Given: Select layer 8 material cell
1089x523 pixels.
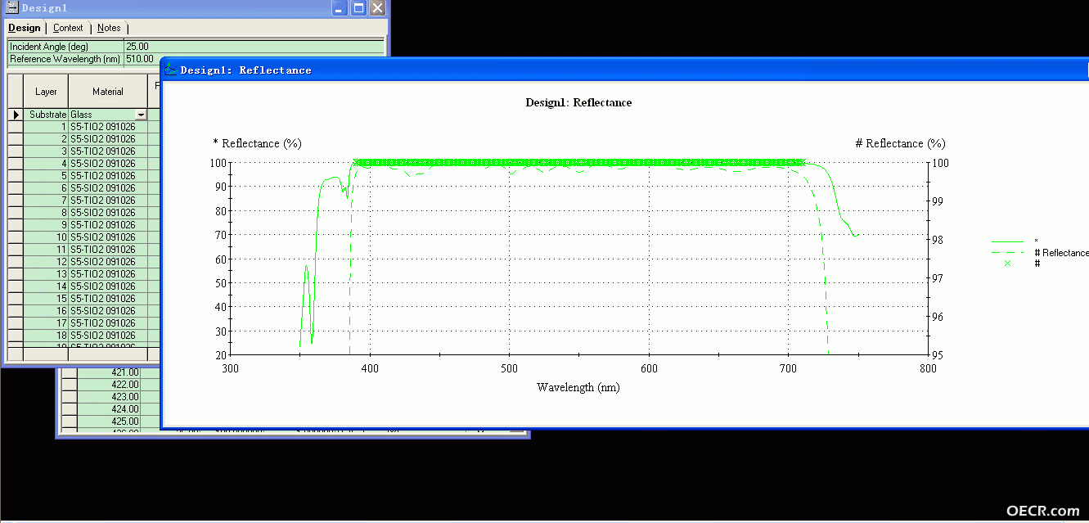Looking at the screenshot, I should coord(108,213).
